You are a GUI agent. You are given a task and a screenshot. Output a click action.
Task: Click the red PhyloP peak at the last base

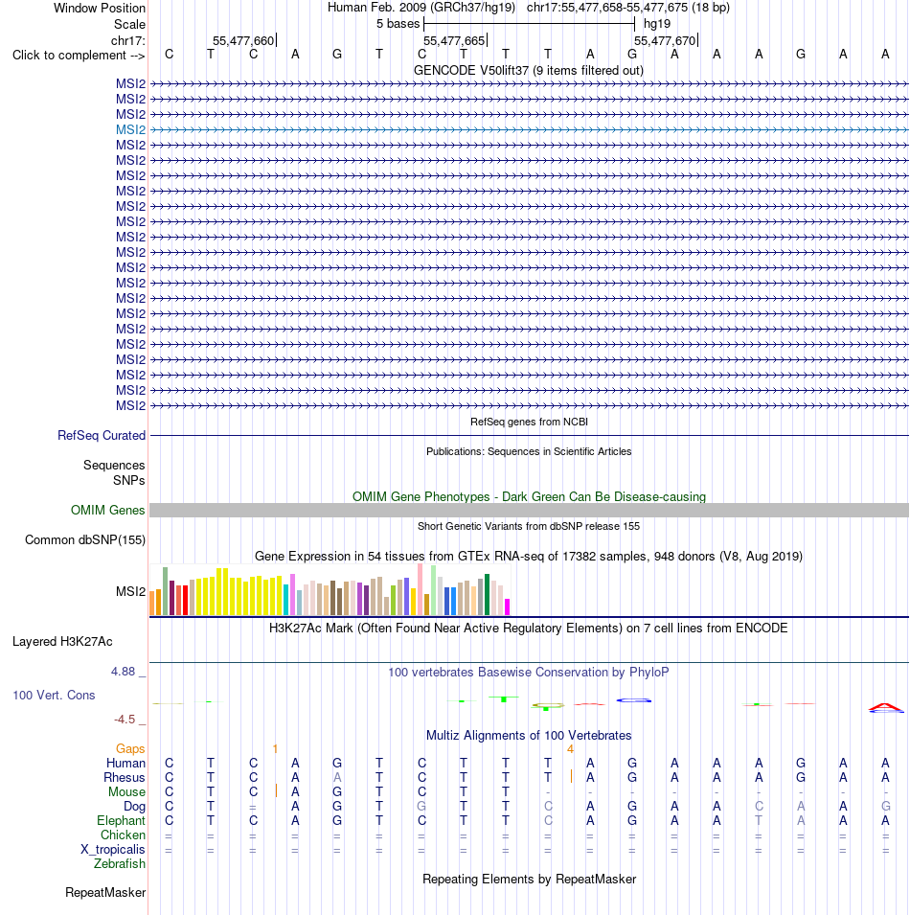pyautogui.click(x=885, y=707)
